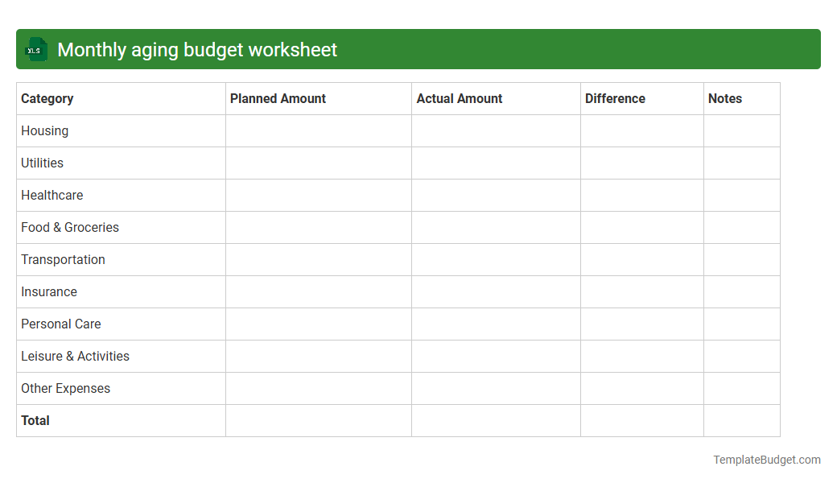Click the Housing category row

pos(44,130)
